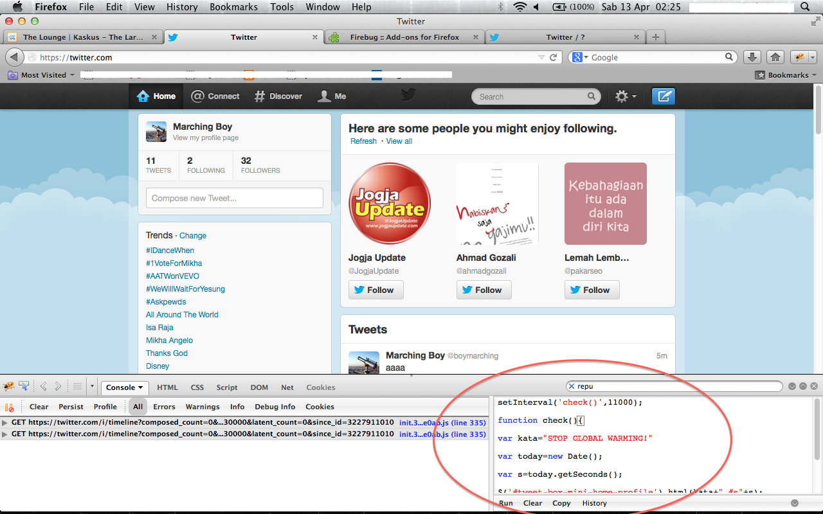Expand the second GET timeline request
Screen dimensions: 823x514
5,434
